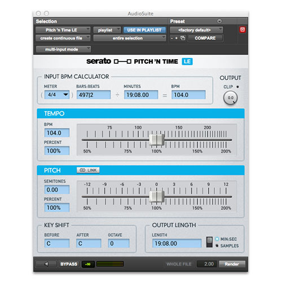Open the entire selection menu
The height and width of the screenshot is (282, 282).
pos(130,38)
